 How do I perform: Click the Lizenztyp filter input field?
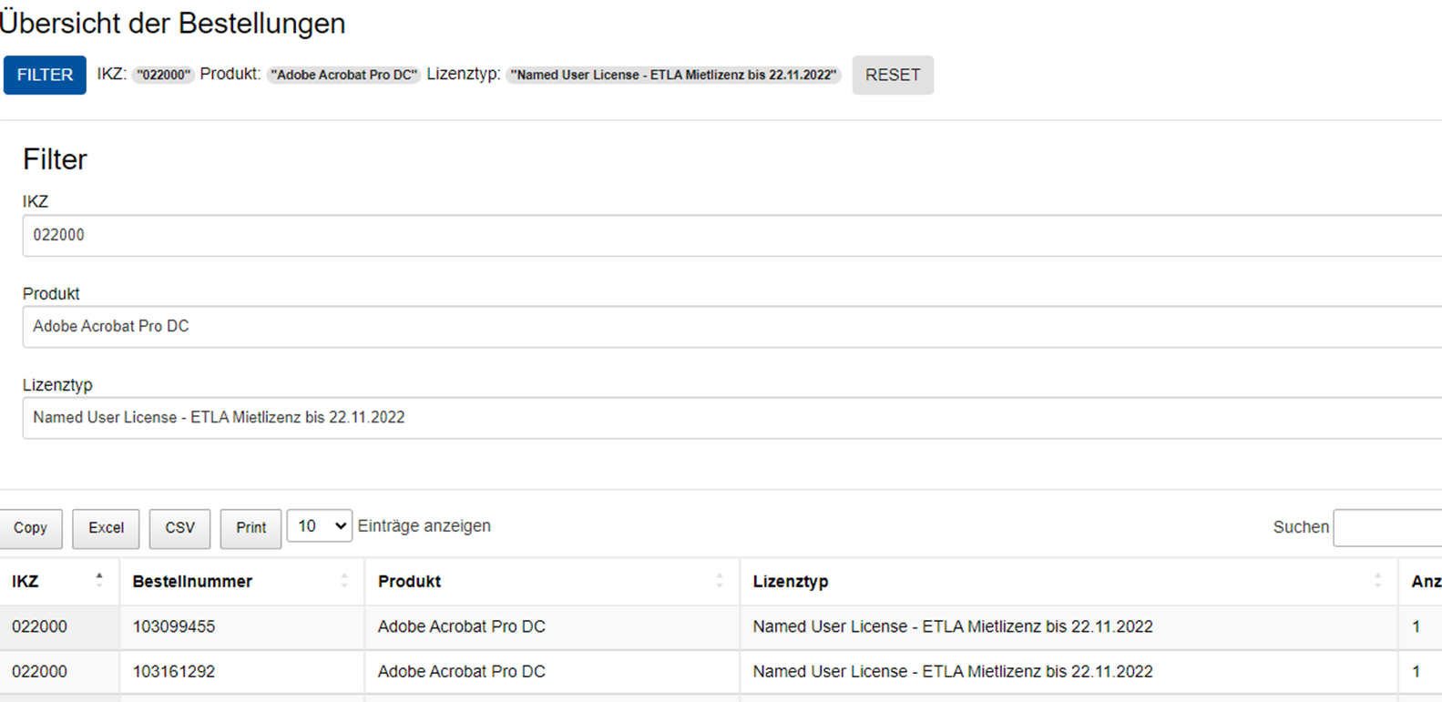[729, 418]
